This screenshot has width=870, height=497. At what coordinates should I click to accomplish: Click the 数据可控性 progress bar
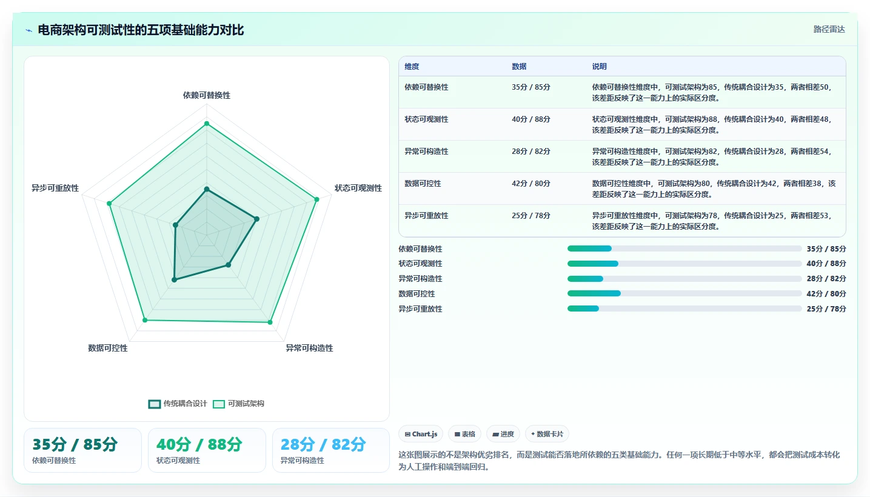click(x=684, y=293)
